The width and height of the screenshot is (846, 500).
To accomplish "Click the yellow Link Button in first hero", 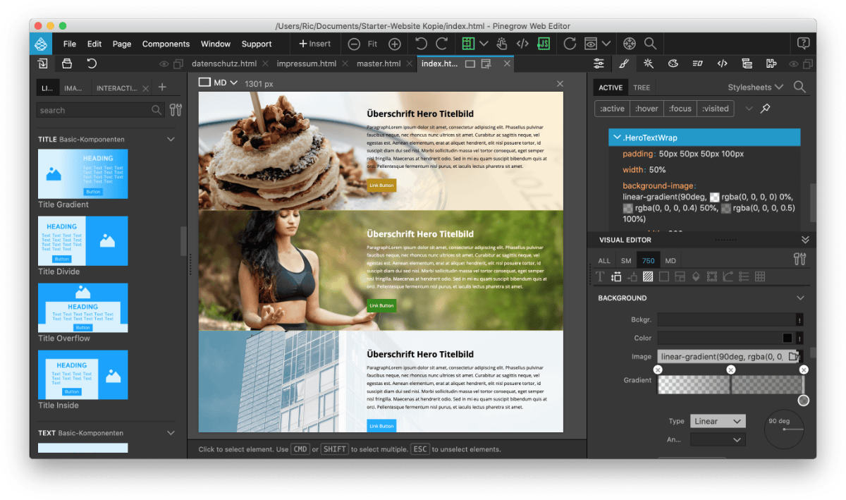I will pos(381,185).
